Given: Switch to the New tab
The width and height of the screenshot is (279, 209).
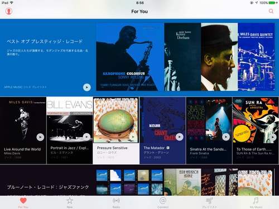Looking at the screenshot, I should 70,203.
